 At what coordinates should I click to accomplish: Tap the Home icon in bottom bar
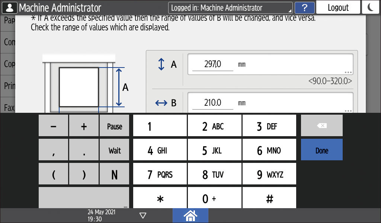coord(190,215)
